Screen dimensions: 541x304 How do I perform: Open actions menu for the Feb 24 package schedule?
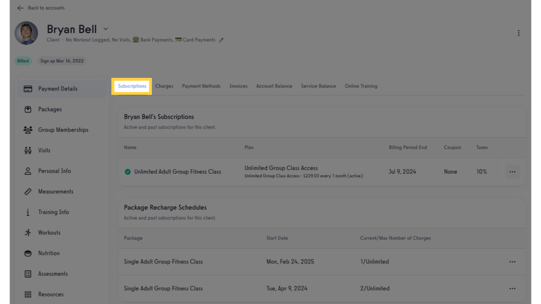click(x=512, y=262)
